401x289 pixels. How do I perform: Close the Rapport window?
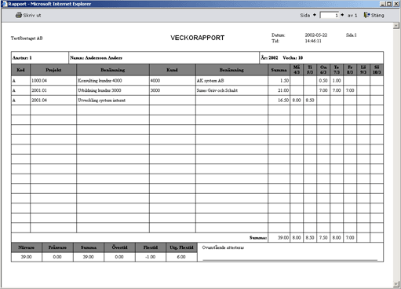tap(396, 4)
